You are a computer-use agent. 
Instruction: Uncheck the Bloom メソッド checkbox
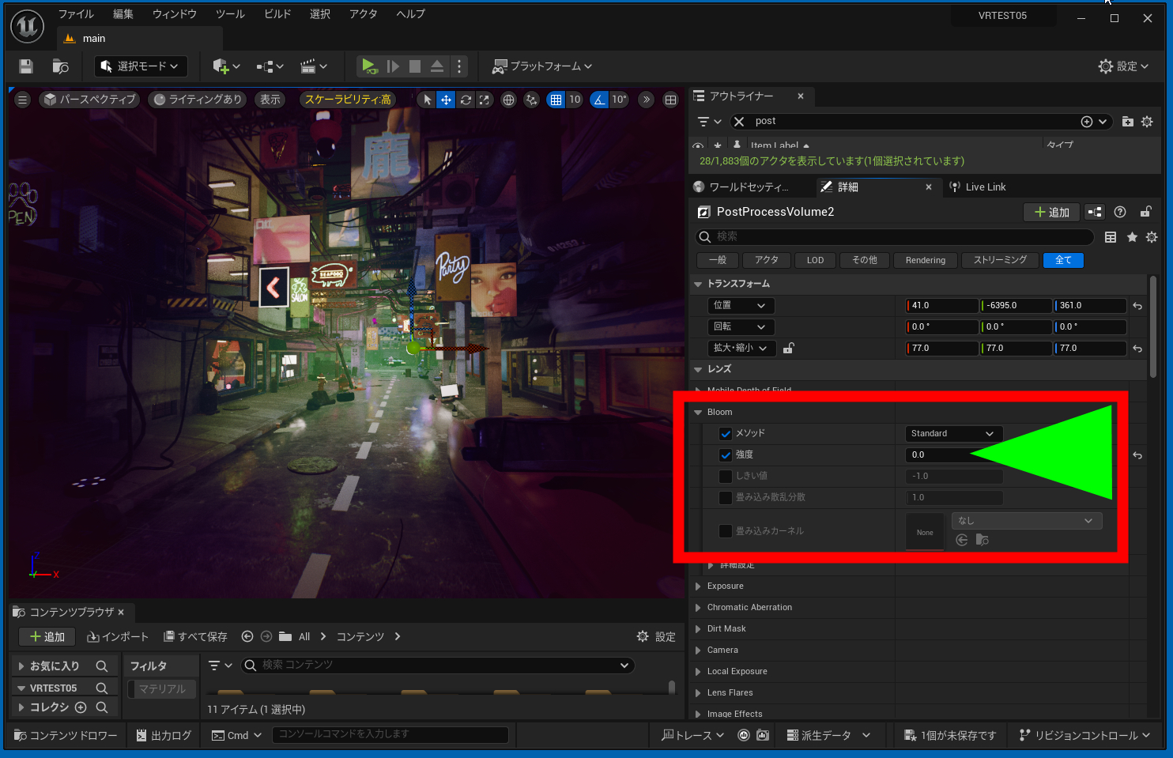726,434
